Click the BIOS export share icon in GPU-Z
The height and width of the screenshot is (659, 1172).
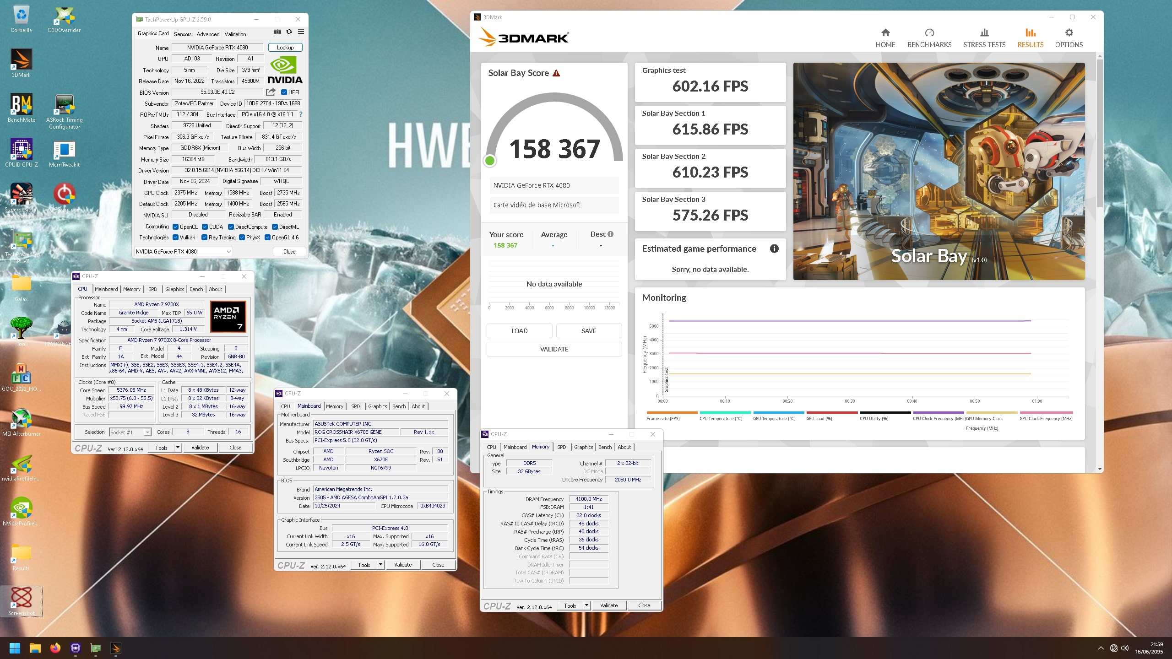271,92
